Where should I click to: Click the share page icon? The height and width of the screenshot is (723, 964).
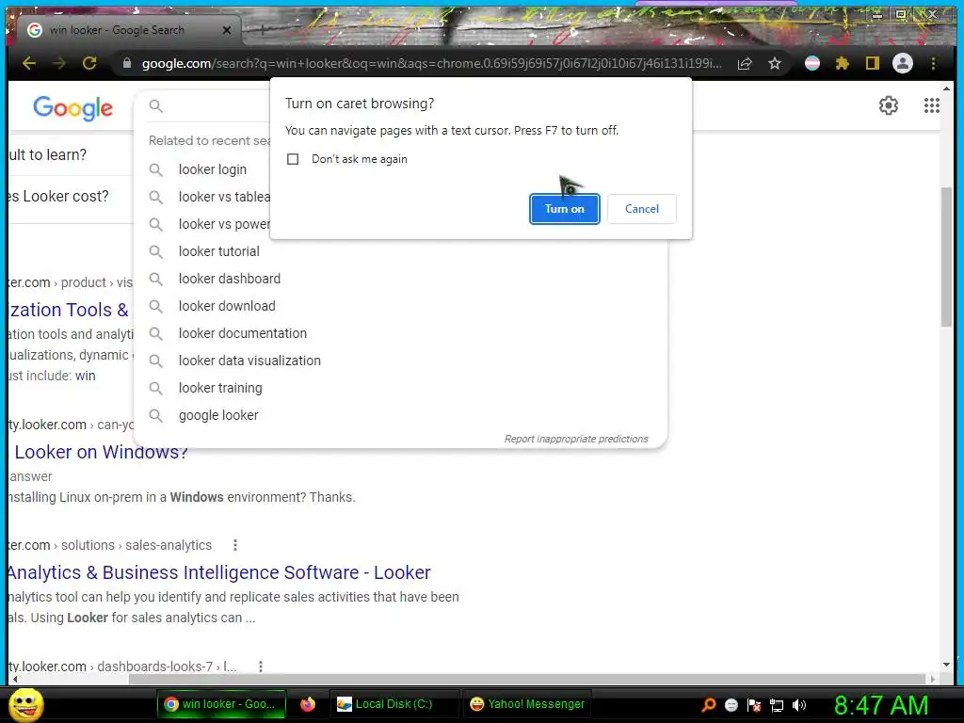click(x=745, y=63)
